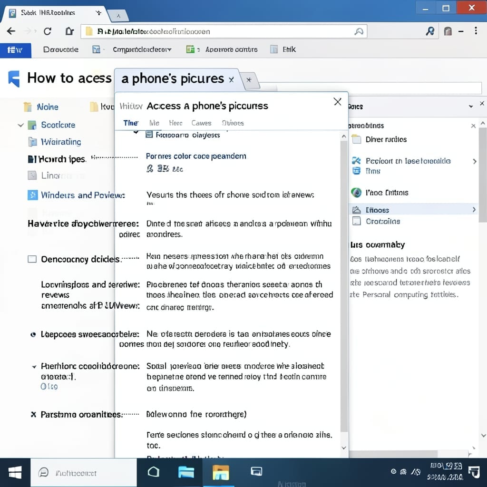
Task: Open blue File Explorer taskbar icon
Action: pyautogui.click(x=186, y=472)
